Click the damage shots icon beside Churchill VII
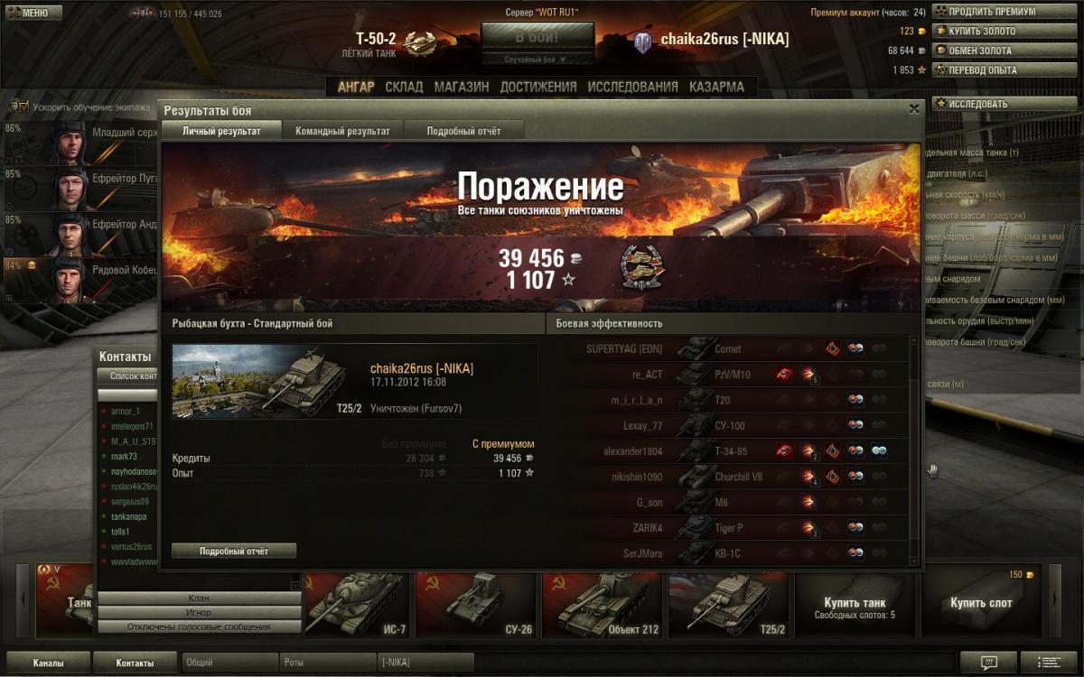Viewport: 1084px width, 677px height. (808, 477)
